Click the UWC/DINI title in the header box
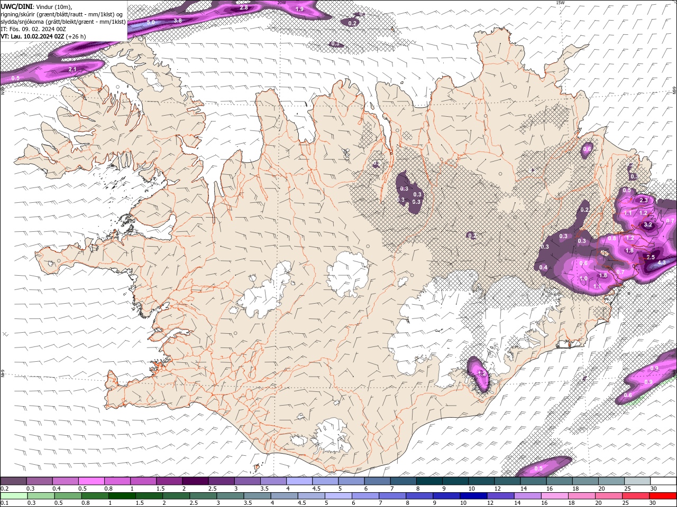This screenshot has height=507, width=677. [x=16, y=6]
